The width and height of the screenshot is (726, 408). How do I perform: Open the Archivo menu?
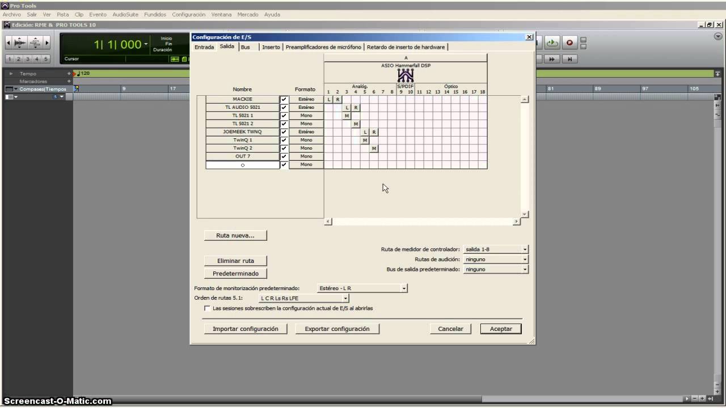pyautogui.click(x=12, y=14)
